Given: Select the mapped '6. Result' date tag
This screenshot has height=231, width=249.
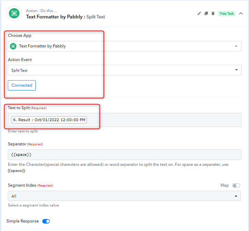Looking at the screenshot, I should pos(49,120).
